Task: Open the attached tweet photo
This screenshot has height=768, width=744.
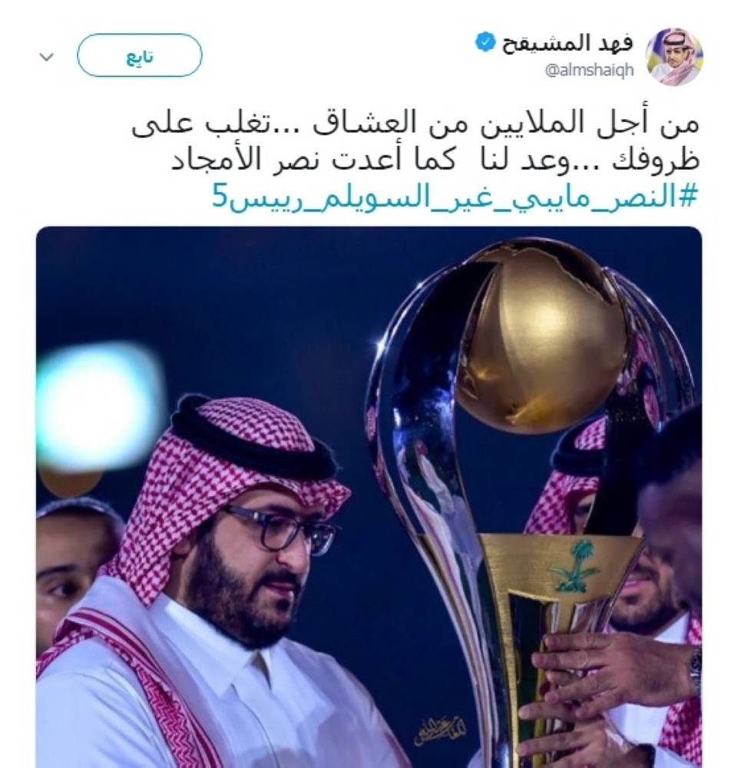Action: click(369, 497)
